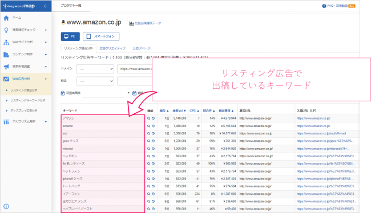Expand the コンテンツ制作 sidebar menu arrow

pos(46,55)
